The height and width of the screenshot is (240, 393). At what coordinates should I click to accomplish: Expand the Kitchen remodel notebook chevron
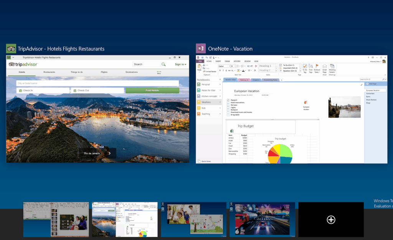pos(220,96)
